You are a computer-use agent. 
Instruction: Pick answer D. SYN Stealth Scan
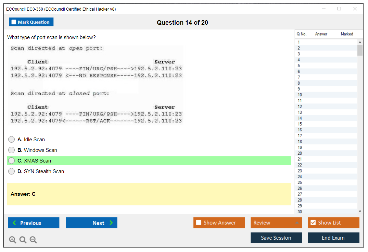12,171
